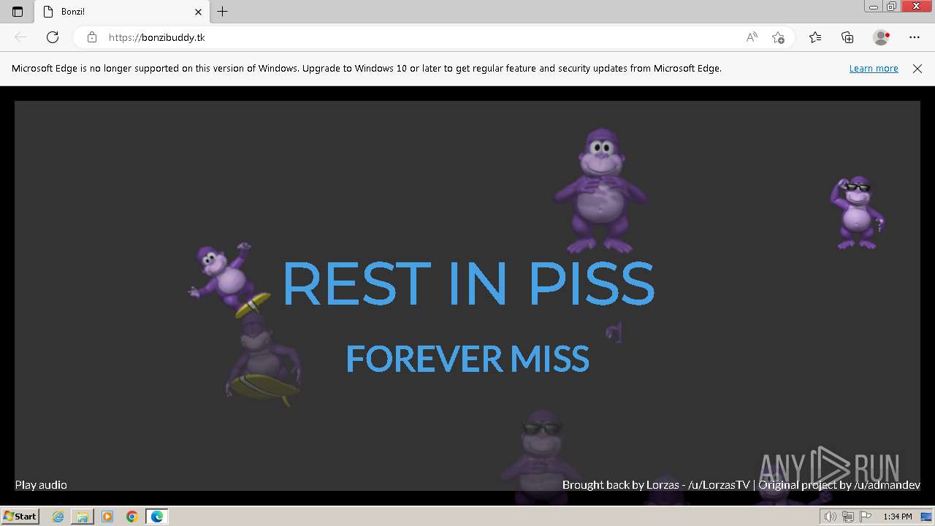Click the browser back arrow
Image resolution: width=935 pixels, height=526 pixels.
point(20,37)
